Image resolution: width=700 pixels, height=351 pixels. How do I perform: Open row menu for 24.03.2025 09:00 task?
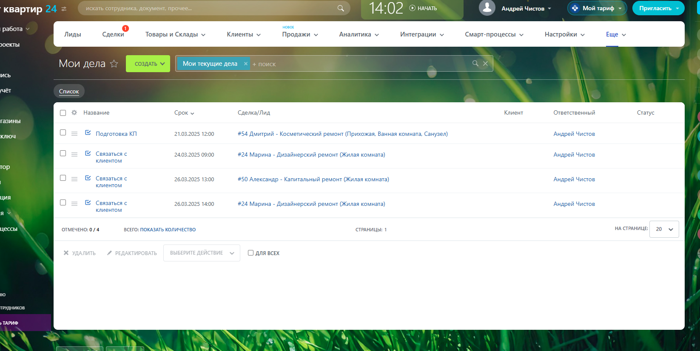(74, 154)
